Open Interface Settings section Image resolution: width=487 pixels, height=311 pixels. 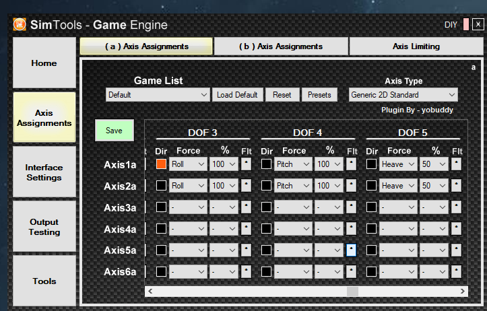pyautogui.click(x=44, y=172)
